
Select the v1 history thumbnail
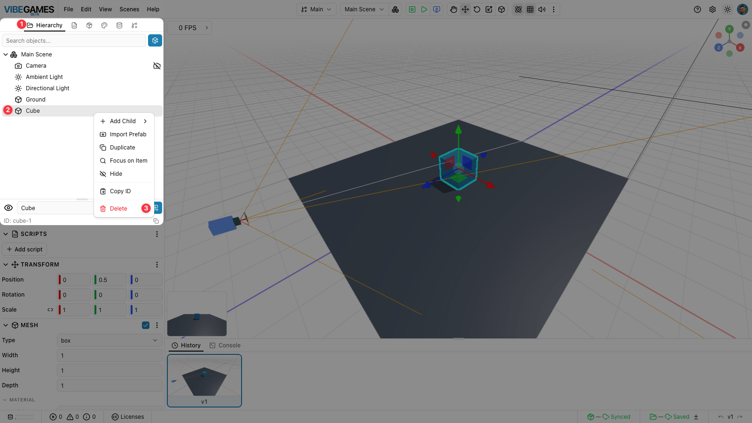click(x=204, y=381)
